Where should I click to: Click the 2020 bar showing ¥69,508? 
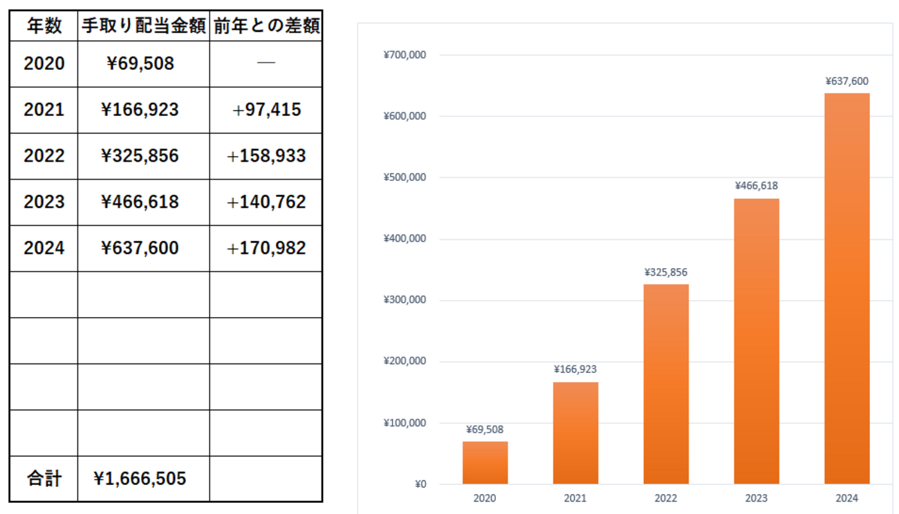[x=485, y=463]
